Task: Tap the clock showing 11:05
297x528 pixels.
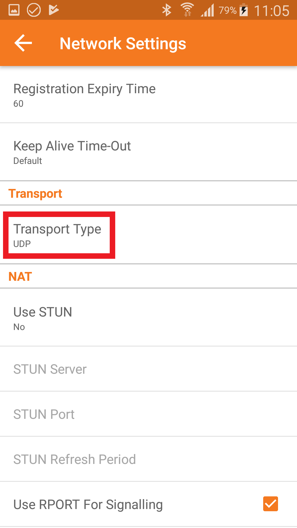Action: pyautogui.click(x=271, y=11)
